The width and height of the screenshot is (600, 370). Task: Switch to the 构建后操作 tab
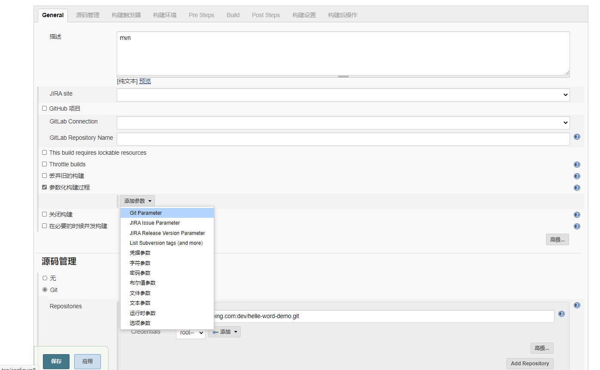pos(342,15)
